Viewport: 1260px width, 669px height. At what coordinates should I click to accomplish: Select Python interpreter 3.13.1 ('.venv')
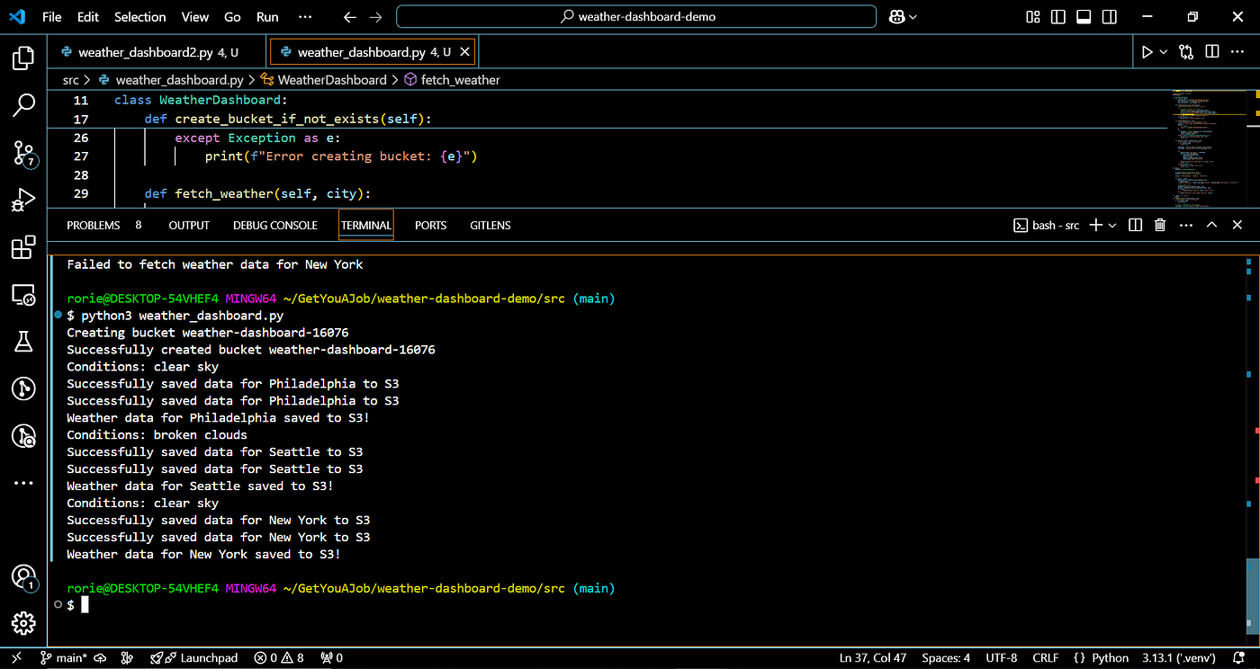tap(1178, 658)
